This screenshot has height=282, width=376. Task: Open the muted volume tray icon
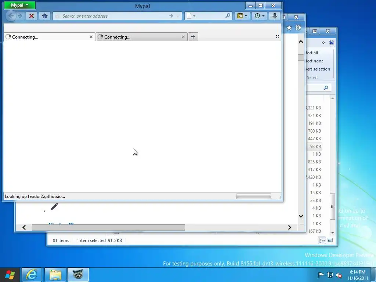pyautogui.click(x=339, y=275)
